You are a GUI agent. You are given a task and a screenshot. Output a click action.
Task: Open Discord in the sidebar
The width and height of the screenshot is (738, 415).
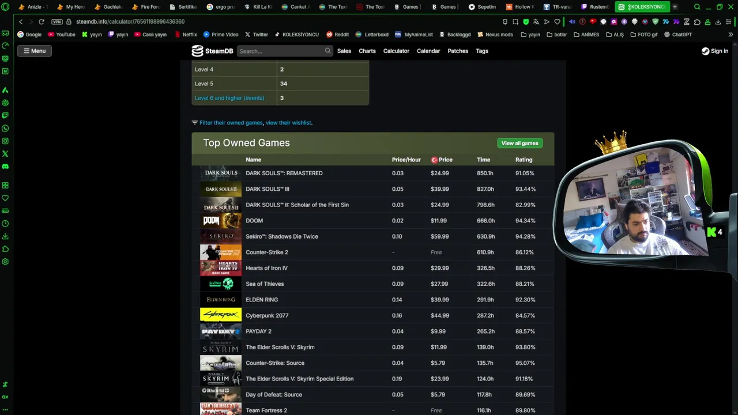[x=5, y=166]
